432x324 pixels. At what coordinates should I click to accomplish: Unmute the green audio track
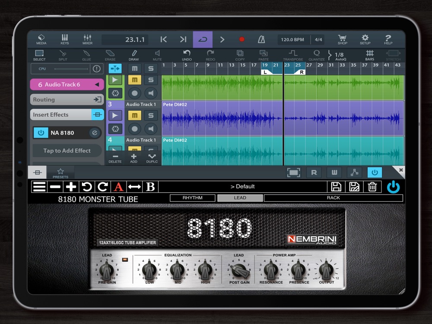(134, 80)
